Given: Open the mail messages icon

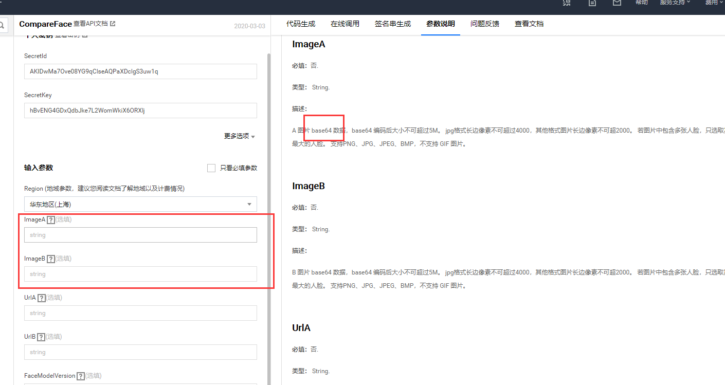Looking at the screenshot, I should point(617,3).
